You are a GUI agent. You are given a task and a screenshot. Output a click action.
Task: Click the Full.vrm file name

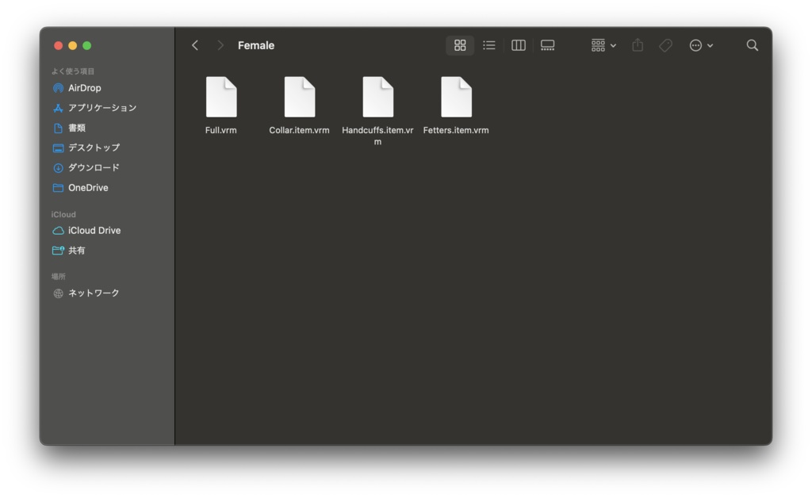click(x=221, y=131)
